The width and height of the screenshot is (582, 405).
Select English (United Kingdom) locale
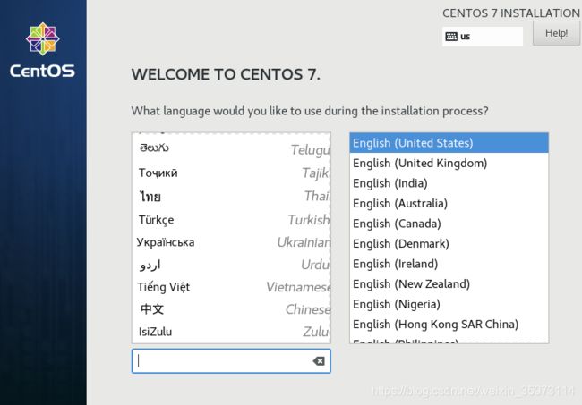coord(449,163)
